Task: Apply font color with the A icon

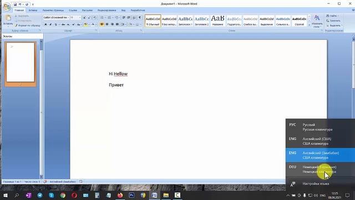Action: pos(93,24)
